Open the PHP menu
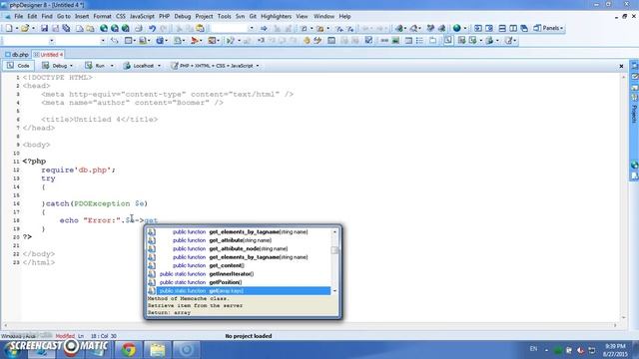The height and width of the screenshot is (359, 639). click(x=164, y=16)
